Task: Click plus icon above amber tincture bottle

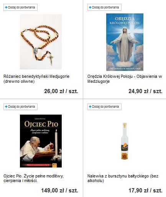Action: [x=90, y=107]
